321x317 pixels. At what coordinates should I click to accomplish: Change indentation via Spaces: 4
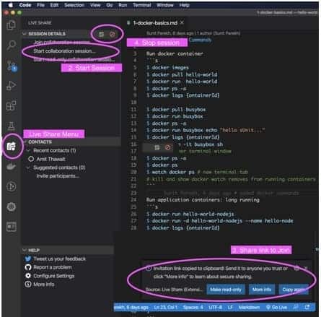pyautogui.click(x=193, y=308)
